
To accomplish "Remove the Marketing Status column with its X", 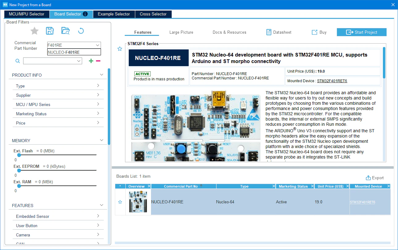I will coord(312,186).
